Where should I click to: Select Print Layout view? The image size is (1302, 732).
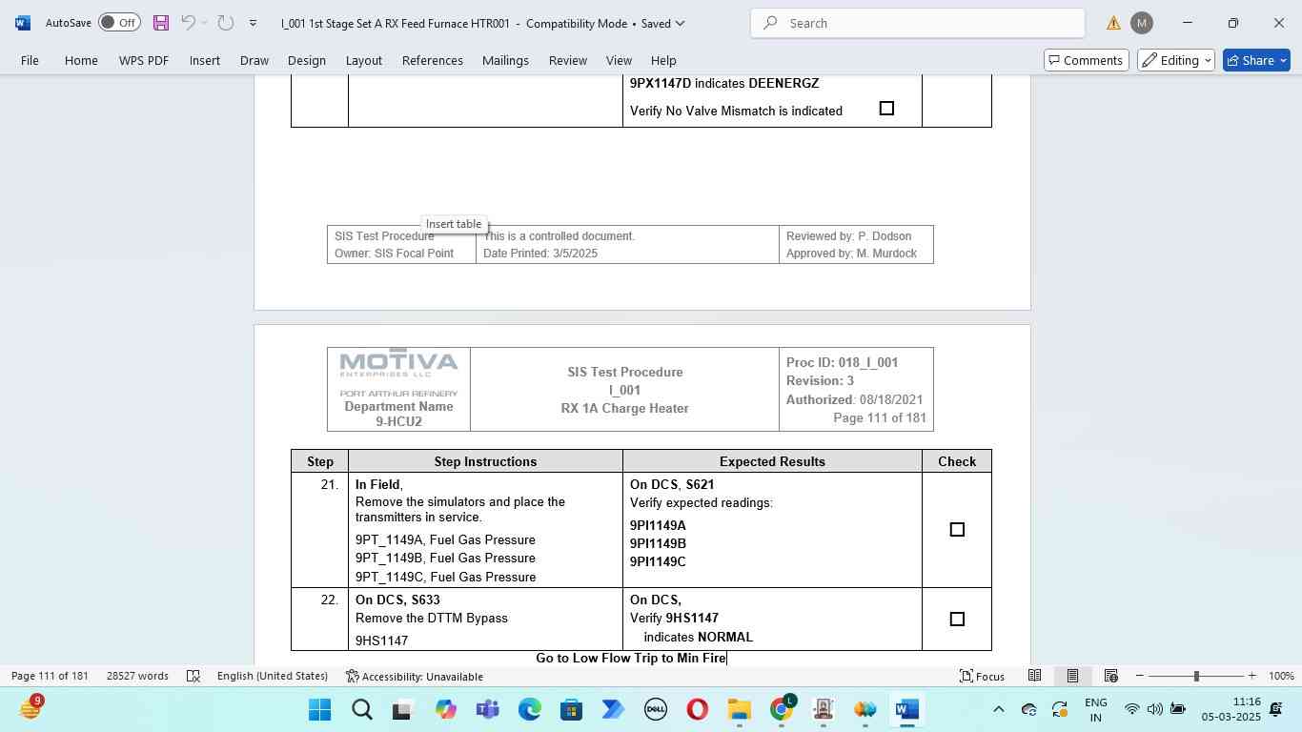[1072, 676]
